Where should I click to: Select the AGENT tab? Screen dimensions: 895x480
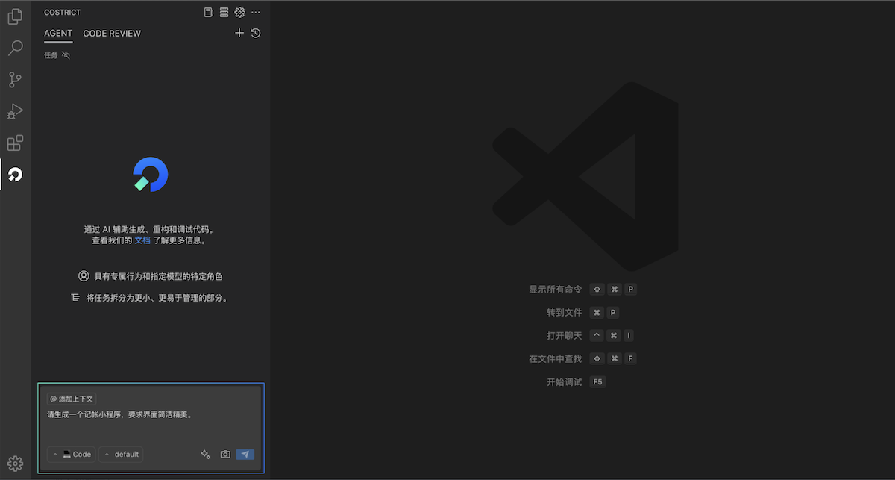(x=58, y=33)
